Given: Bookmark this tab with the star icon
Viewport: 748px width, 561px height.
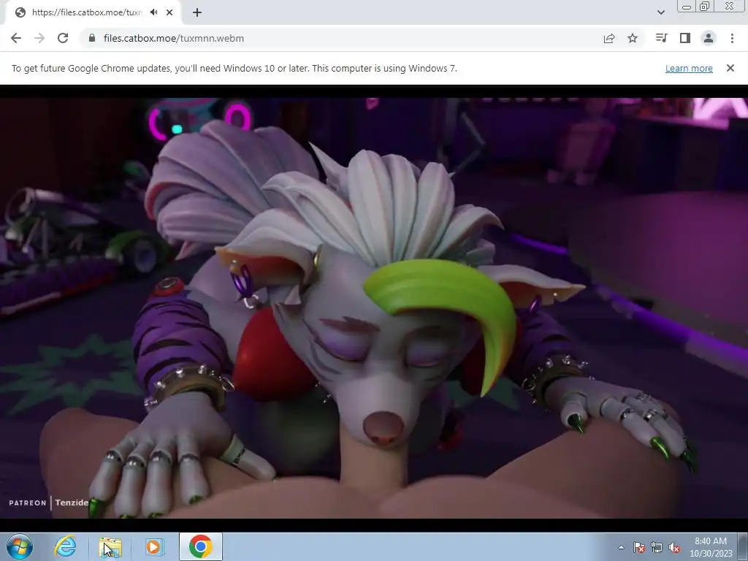Looking at the screenshot, I should [633, 38].
